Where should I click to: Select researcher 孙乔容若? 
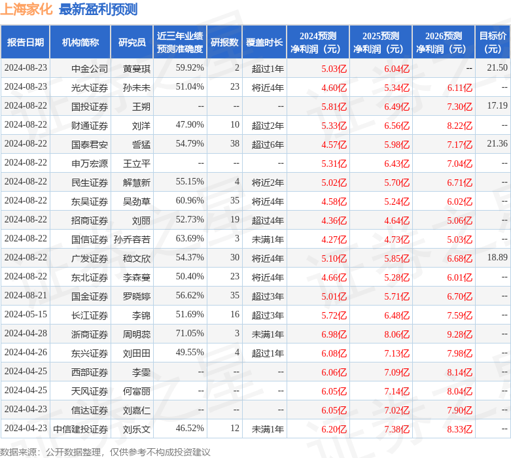click(x=132, y=239)
